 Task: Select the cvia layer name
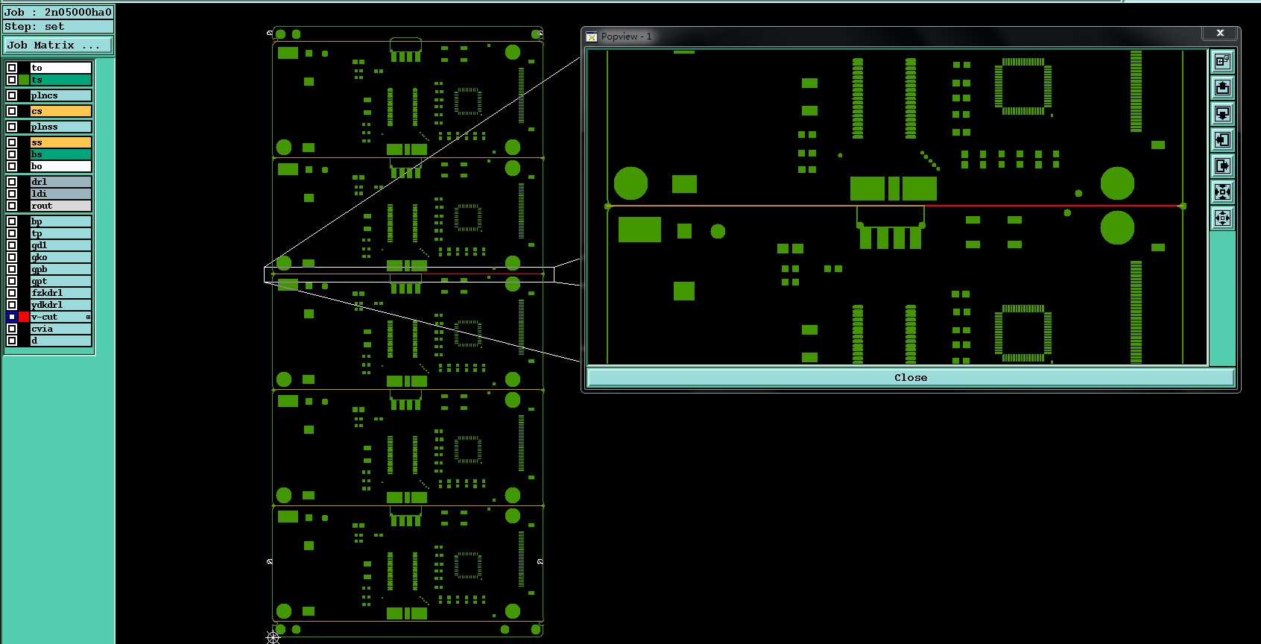[60, 329]
